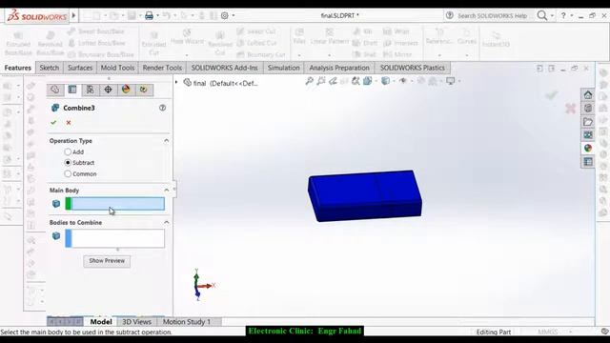Open View Palette icon in task pane
The image size is (610, 343).
[x=588, y=135]
